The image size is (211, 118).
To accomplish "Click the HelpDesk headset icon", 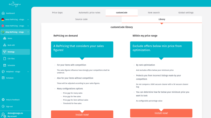I will (x=3, y=72).
